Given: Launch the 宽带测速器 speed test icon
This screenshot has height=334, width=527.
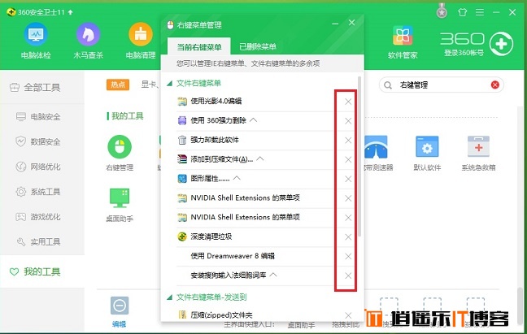Looking at the screenshot, I should pos(376,147).
